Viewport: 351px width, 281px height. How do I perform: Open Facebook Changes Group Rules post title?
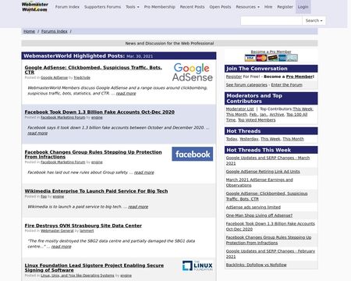coord(93,155)
